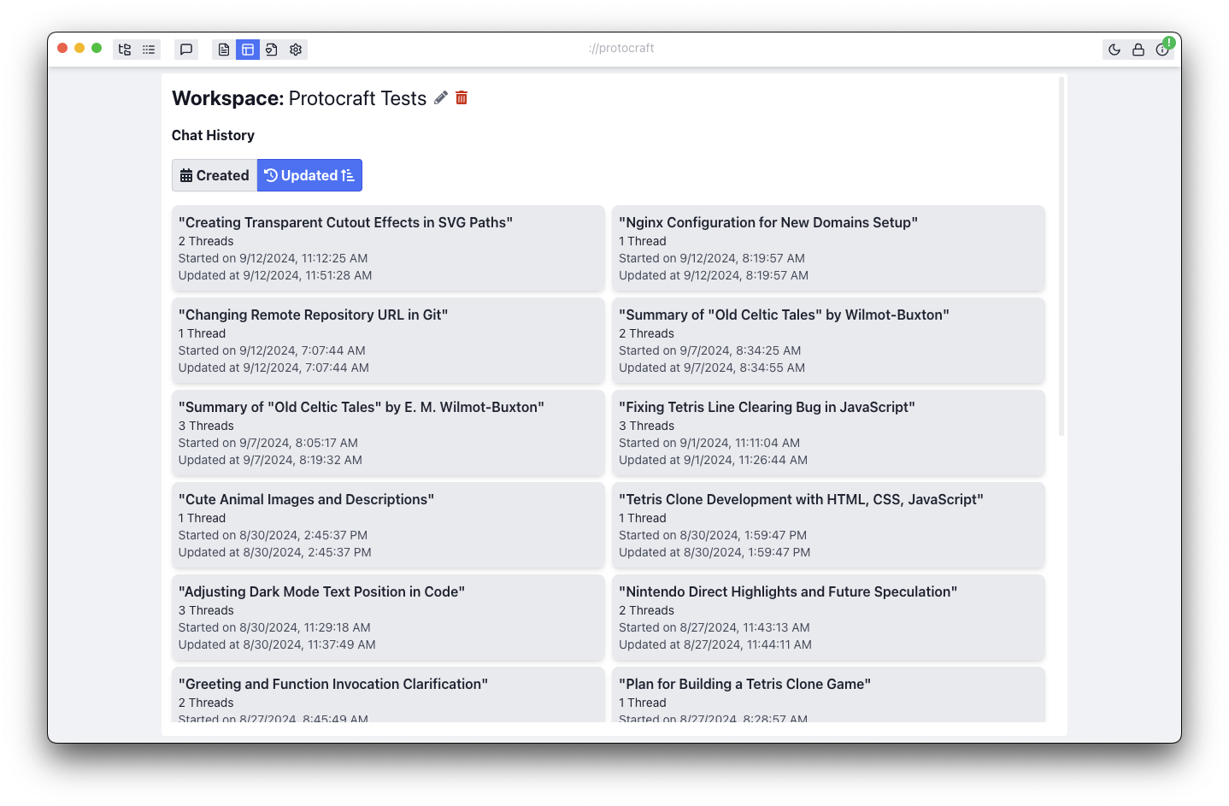The width and height of the screenshot is (1229, 806).
Task: Click the document page icon in toolbar
Action: [x=224, y=50]
